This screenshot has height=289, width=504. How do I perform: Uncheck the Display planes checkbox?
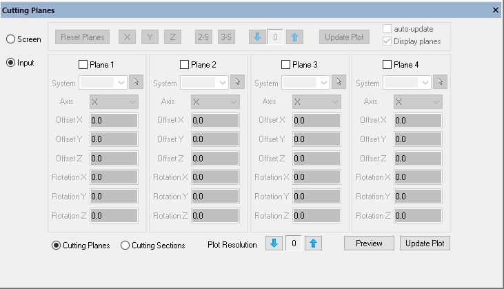(x=387, y=41)
